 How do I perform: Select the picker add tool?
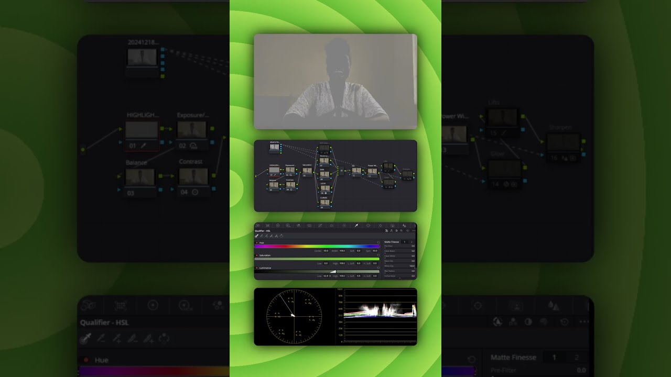click(x=266, y=236)
